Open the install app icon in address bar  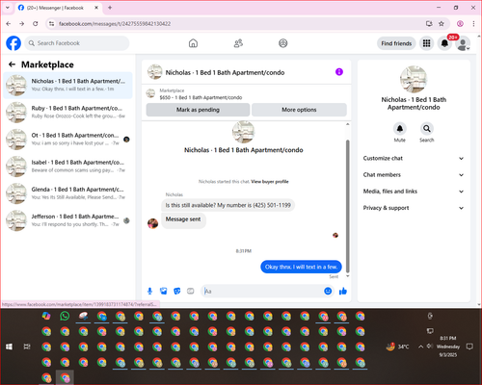point(429,23)
